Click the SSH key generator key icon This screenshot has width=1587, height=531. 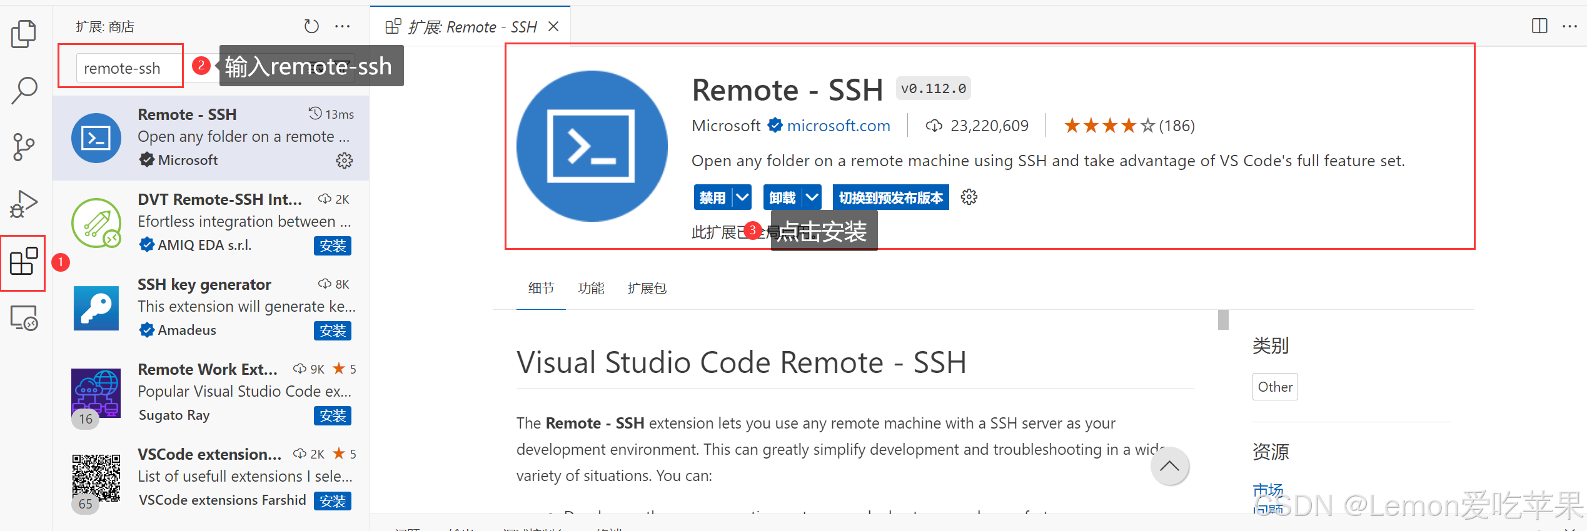coord(96,308)
